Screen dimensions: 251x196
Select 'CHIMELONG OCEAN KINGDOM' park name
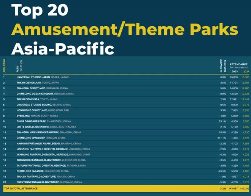35,94
